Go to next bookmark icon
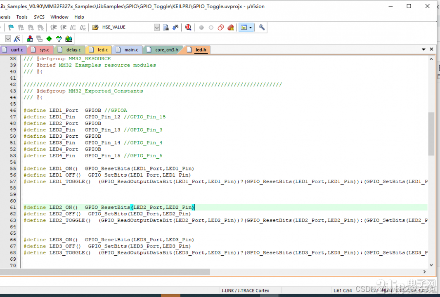440x297 pixels. pos(31,28)
